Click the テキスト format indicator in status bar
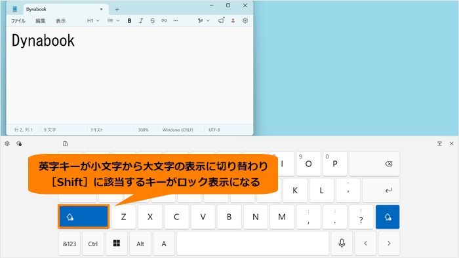 pos(96,130)
